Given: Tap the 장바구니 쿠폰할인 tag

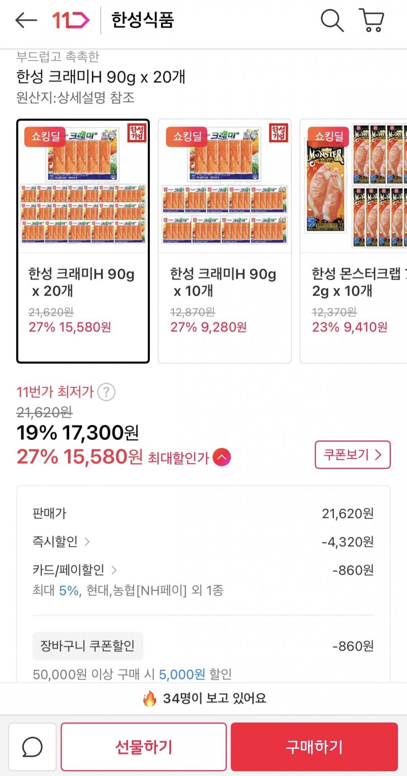Looking at the screenshot, I should point(88,646).
